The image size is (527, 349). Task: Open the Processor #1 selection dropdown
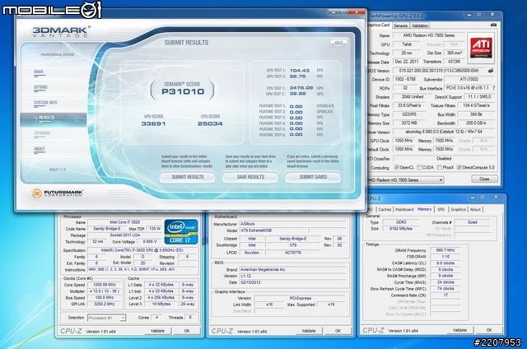coord(106,318)
